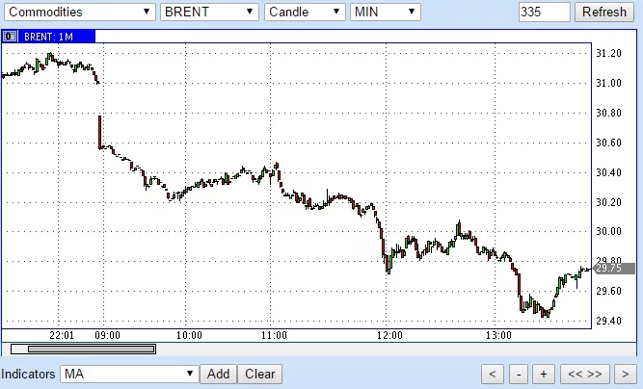
Task: Select the BRENT: 1M chart tab
Action: [48, 37]
